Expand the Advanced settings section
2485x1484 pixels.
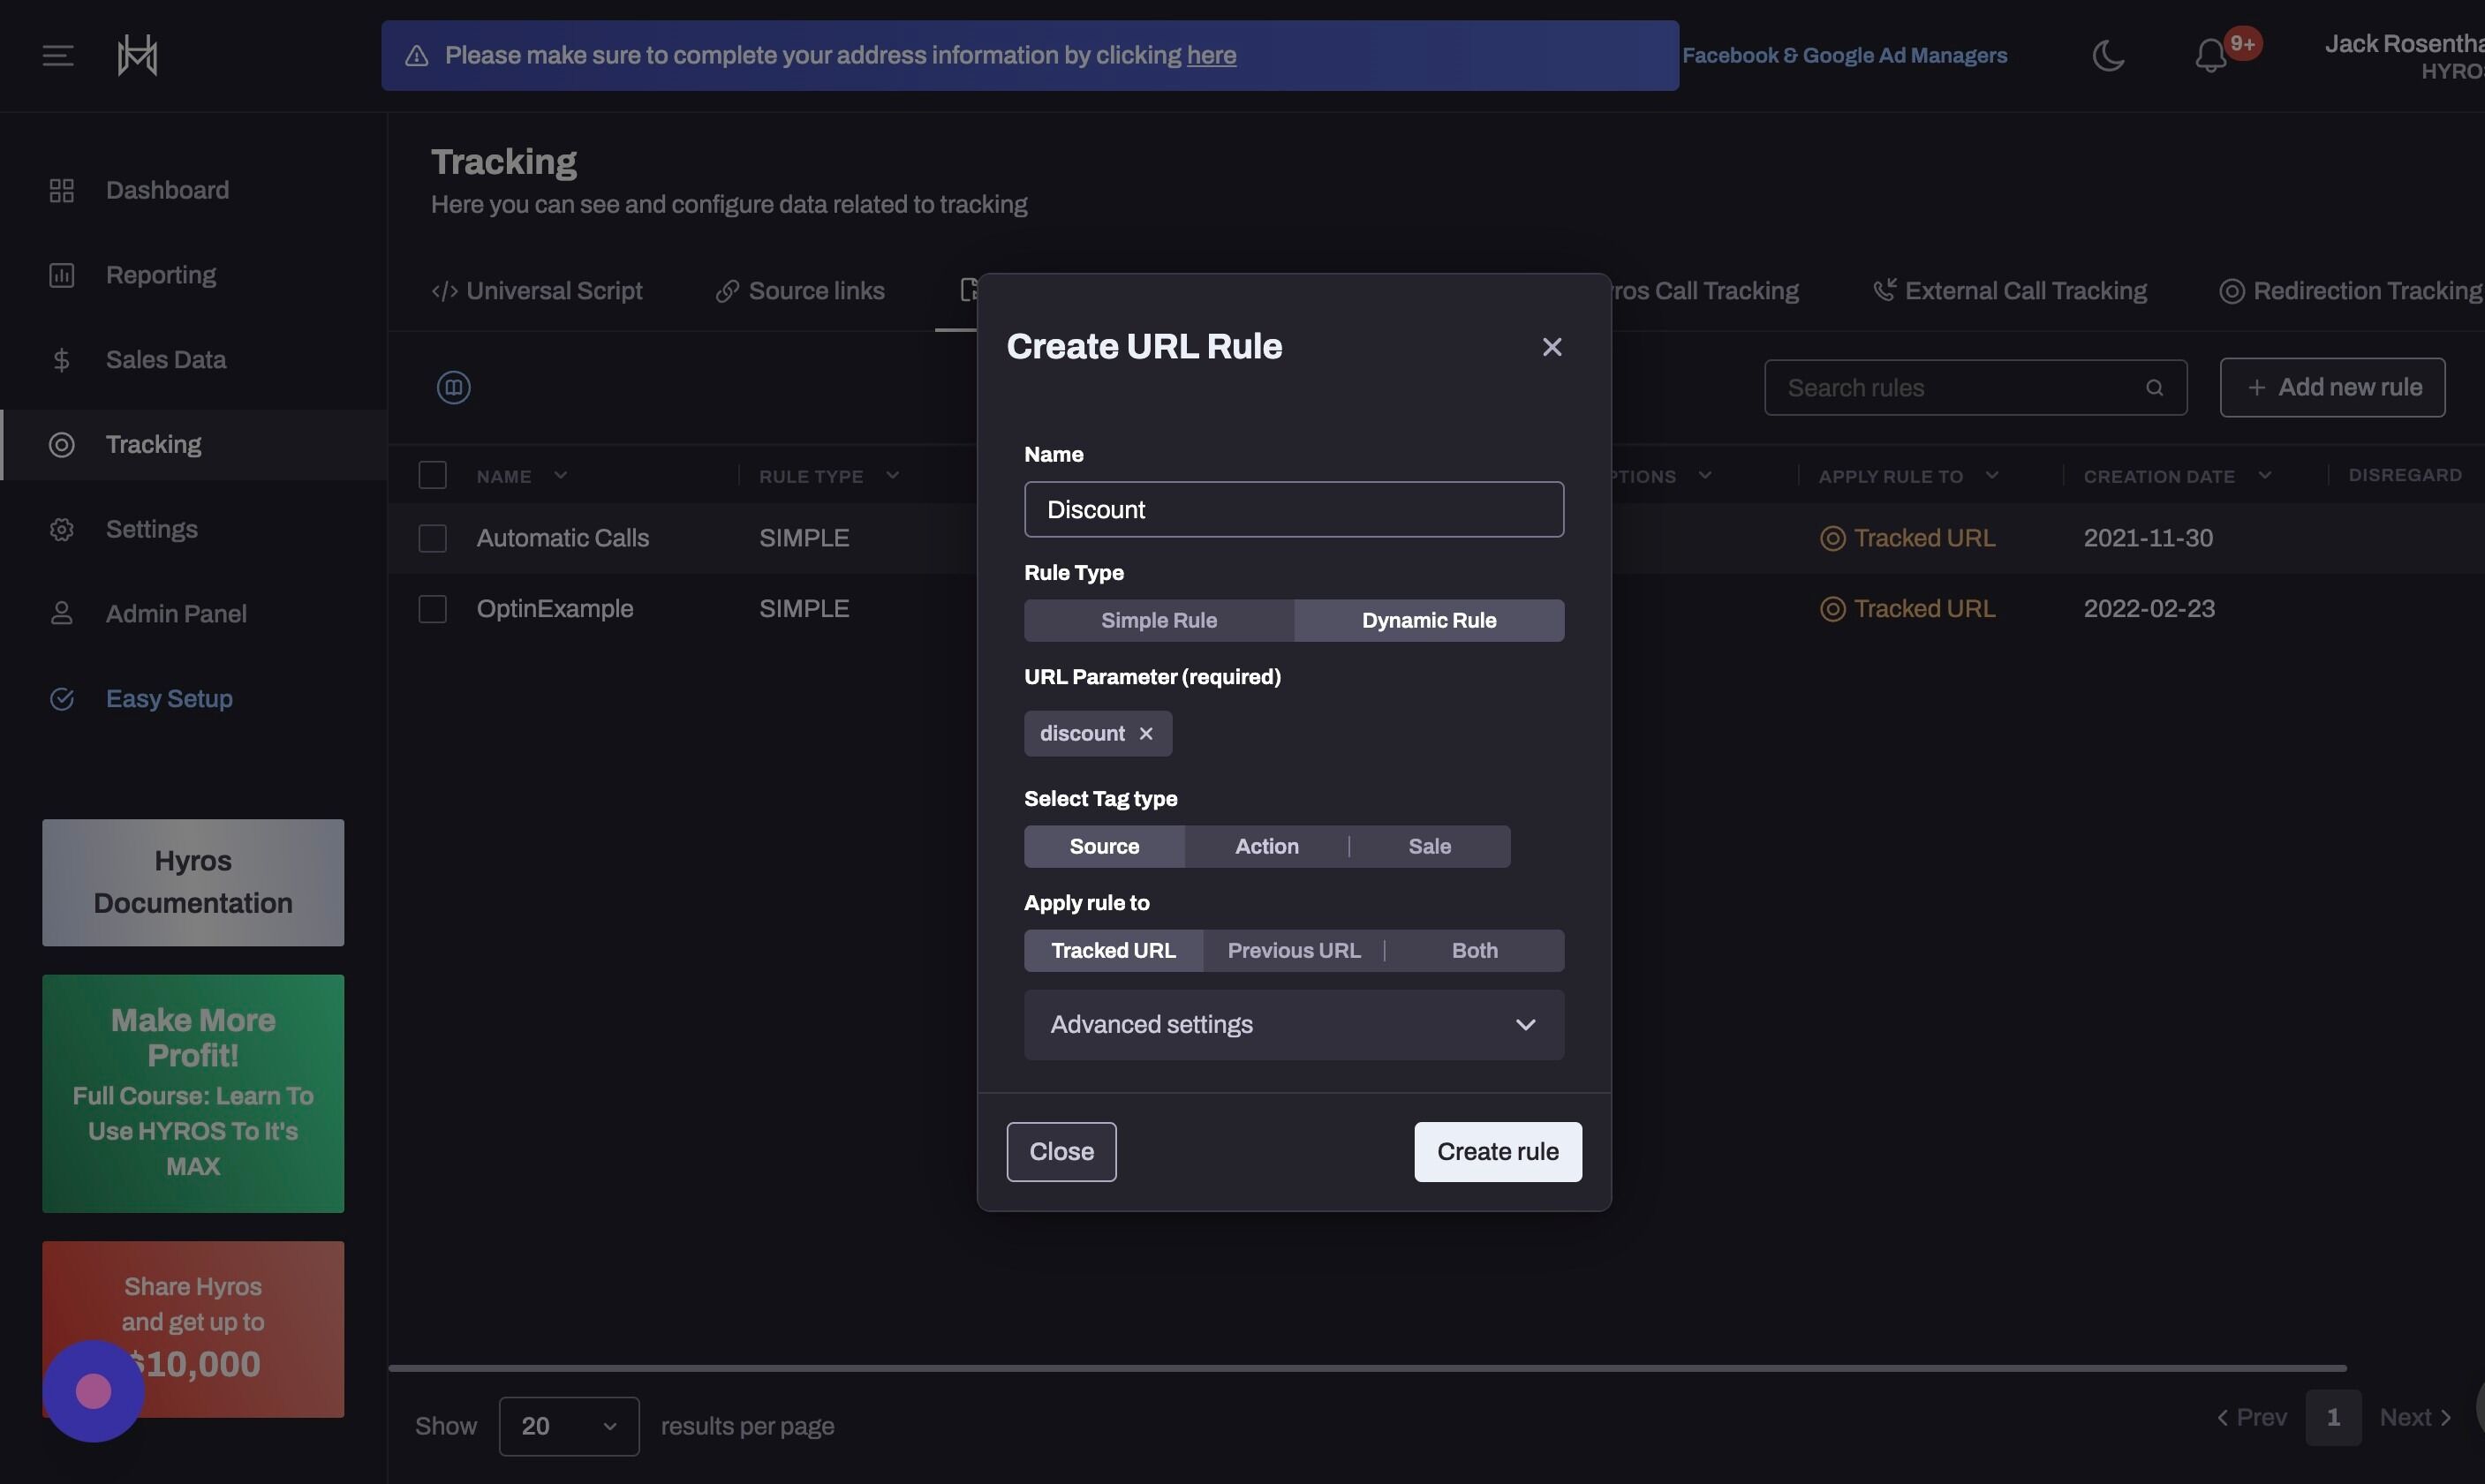point(1294,1024)
